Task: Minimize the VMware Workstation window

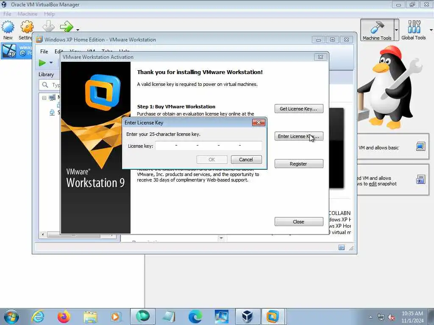Action: 318,40
